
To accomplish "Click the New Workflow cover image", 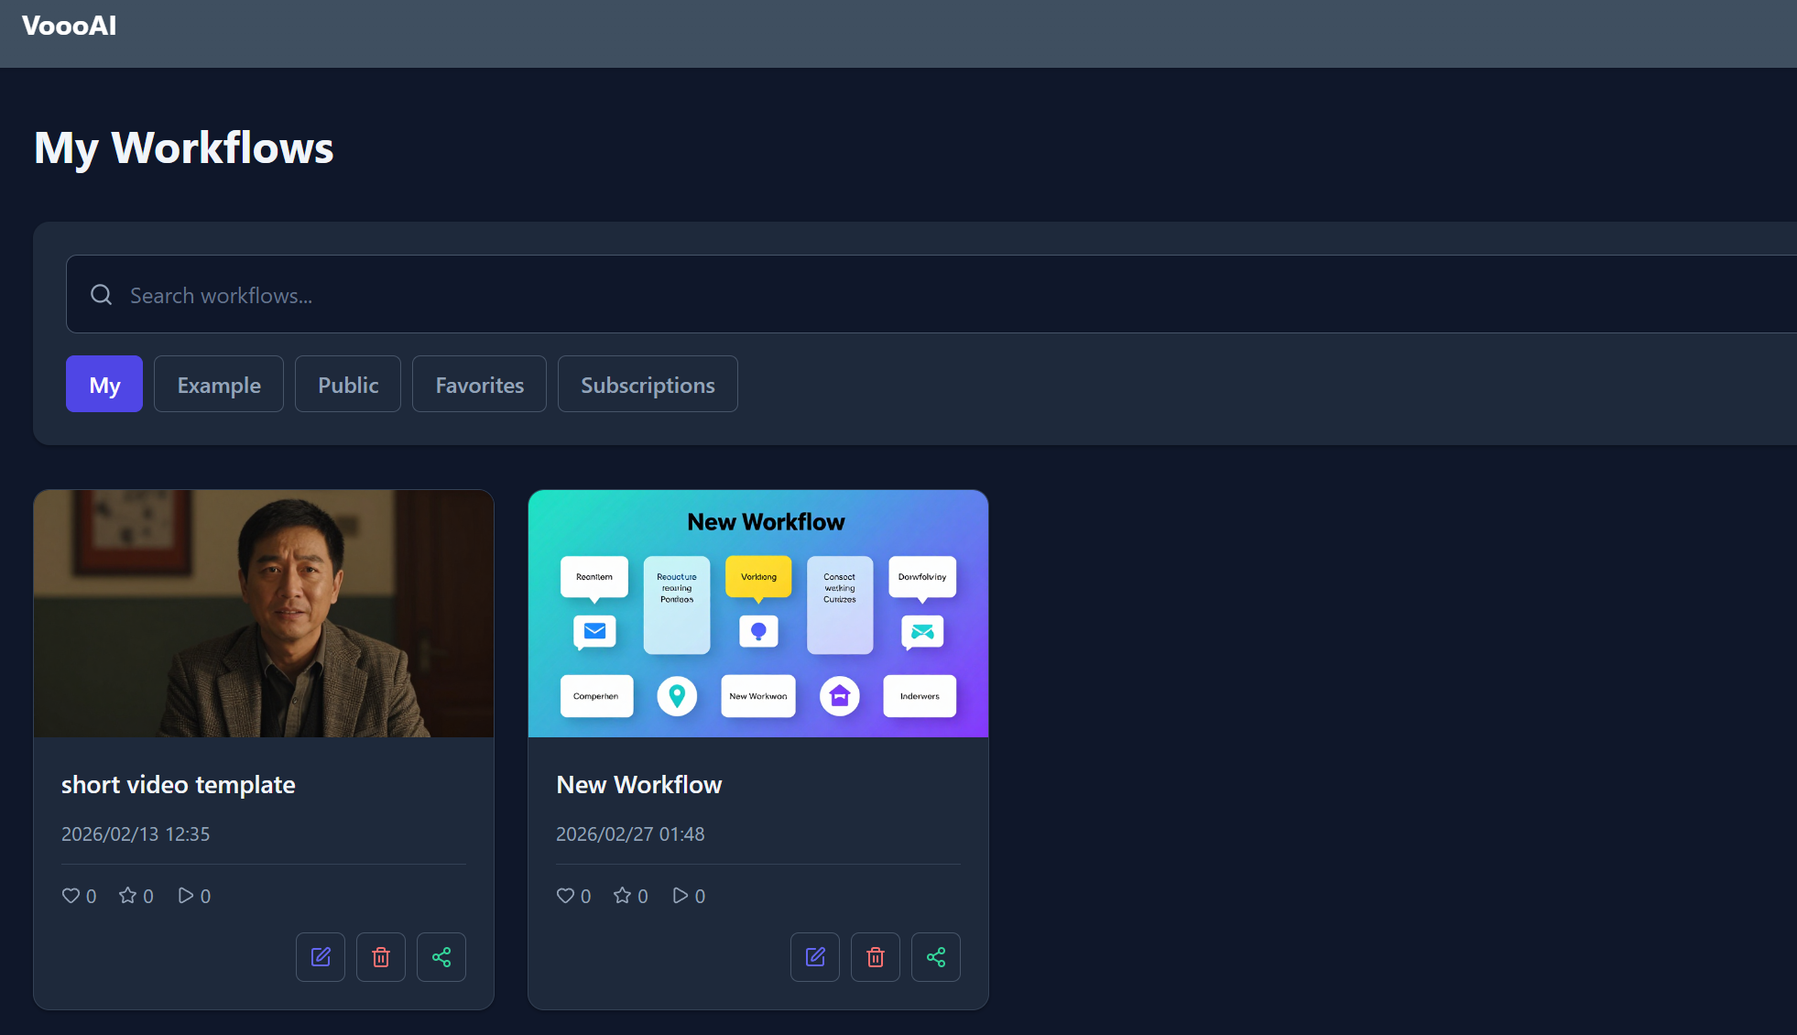I will pyautogui.click(x=757, y=613).
